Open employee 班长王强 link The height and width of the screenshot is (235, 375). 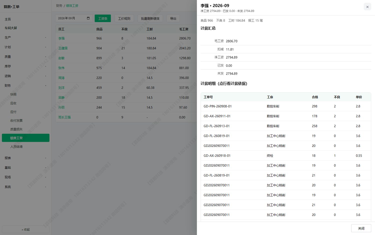(64, 117)
